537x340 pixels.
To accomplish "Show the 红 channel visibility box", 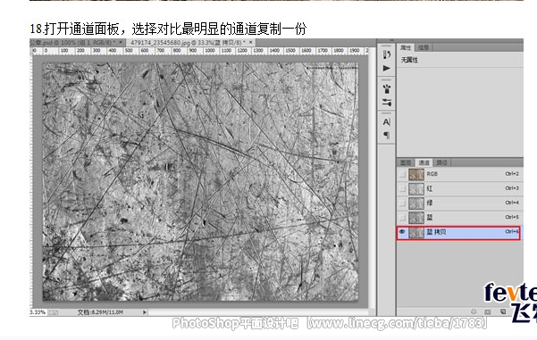I will tap(402, 189).
